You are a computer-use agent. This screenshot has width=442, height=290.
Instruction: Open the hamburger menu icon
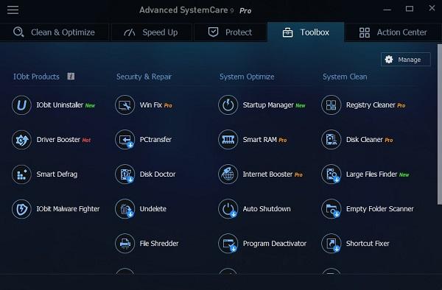coord(13,10)
